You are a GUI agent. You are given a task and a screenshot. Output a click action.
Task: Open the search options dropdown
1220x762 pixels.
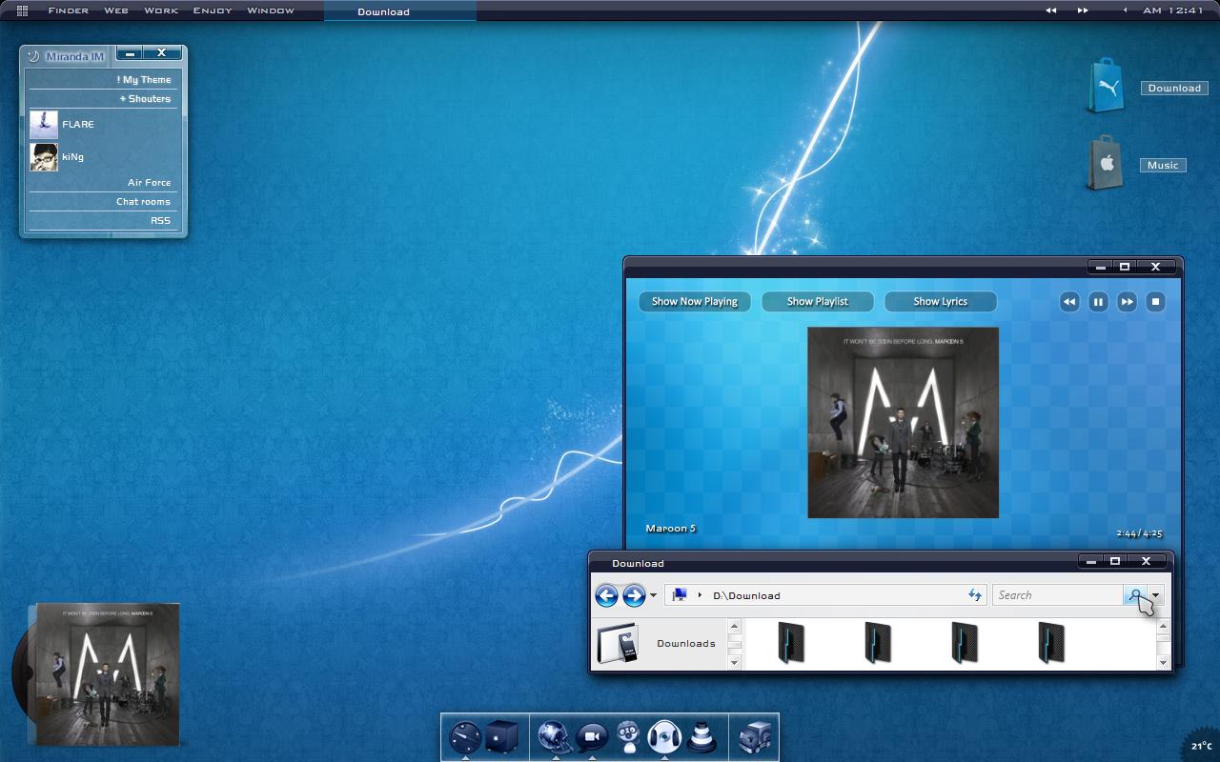point(1155,595)
